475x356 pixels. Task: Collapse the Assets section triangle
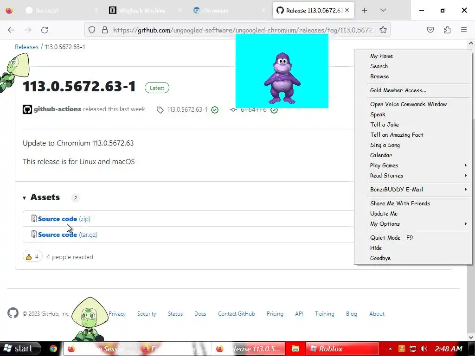(x=24, y=198)
